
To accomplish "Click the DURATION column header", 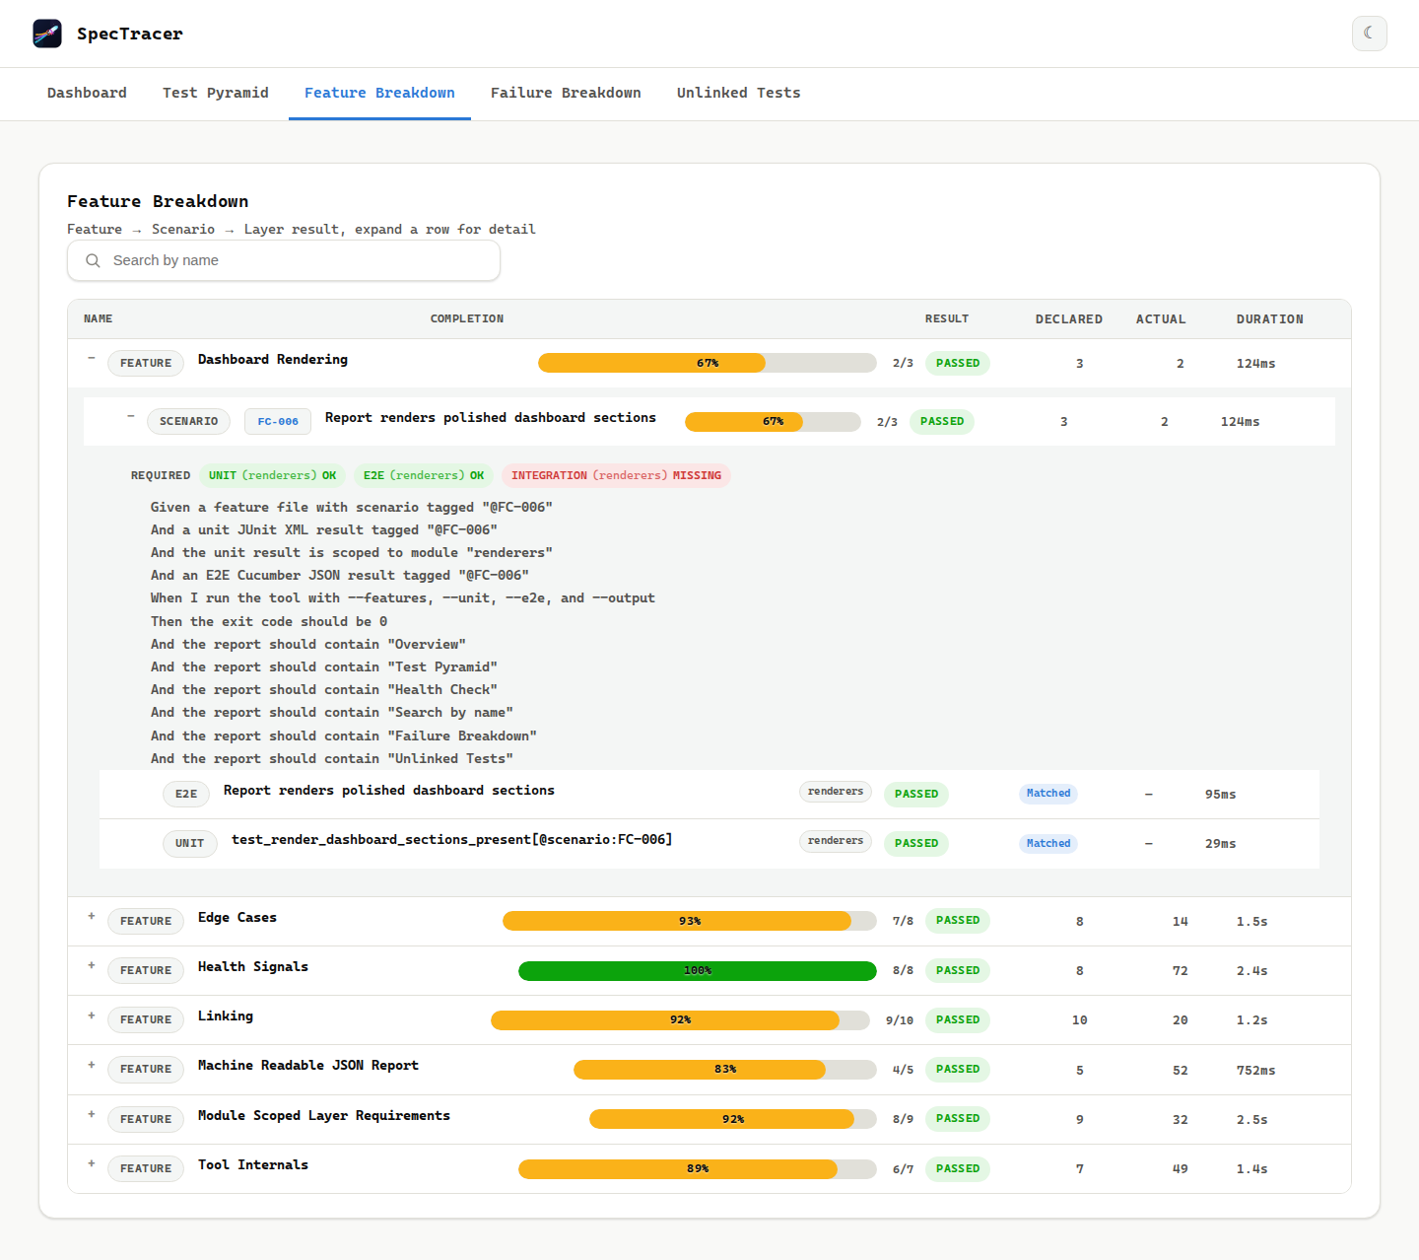I will [x=1270, y=319].
